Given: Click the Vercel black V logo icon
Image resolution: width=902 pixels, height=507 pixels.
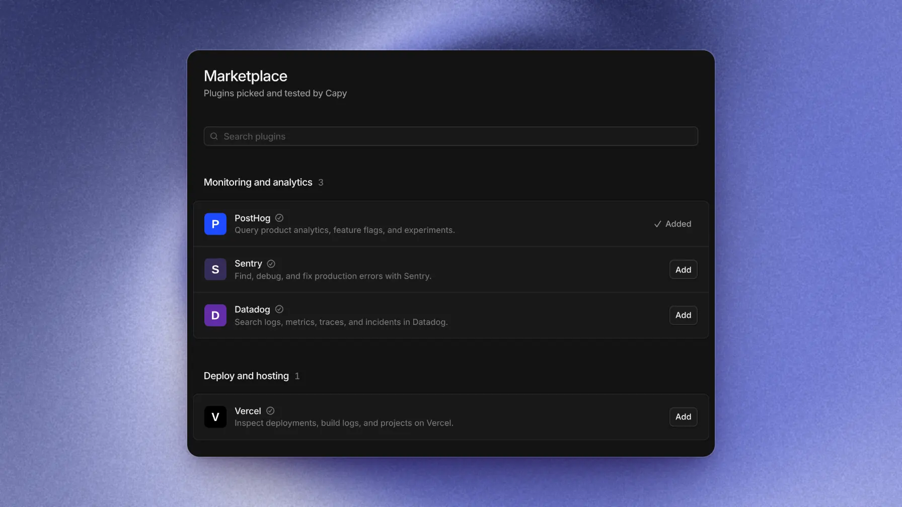Looking at the screenshot, I should coord(215,417).
